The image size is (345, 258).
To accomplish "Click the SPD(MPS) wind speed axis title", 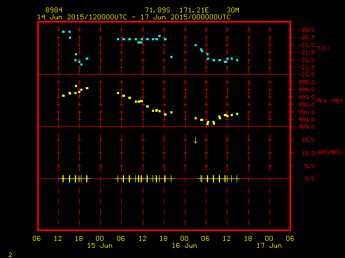I will (x=329, y=153).
